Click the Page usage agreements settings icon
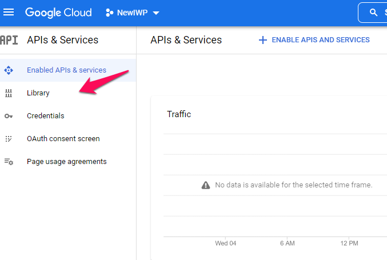The width and height of the screenshot is (387, 260). 9,162
